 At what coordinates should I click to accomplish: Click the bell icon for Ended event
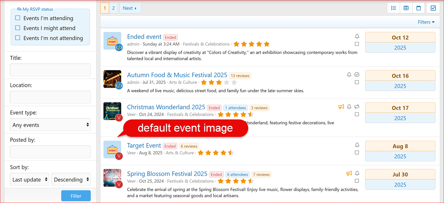[357, 36]
